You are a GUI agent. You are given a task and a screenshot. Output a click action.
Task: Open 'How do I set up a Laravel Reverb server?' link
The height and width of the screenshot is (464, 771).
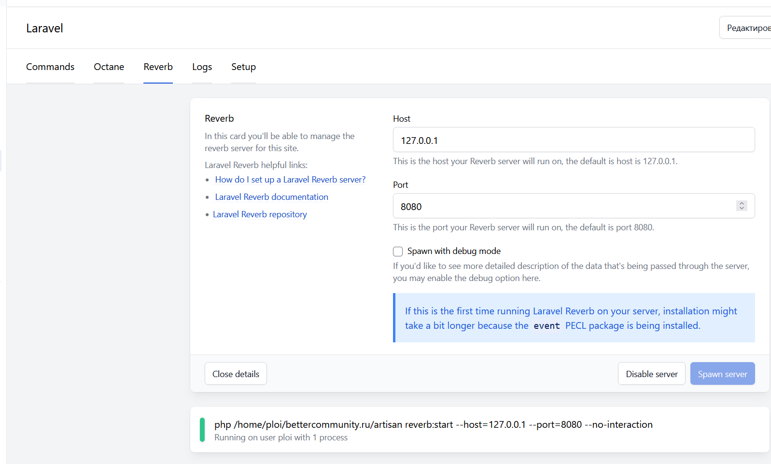290,180
